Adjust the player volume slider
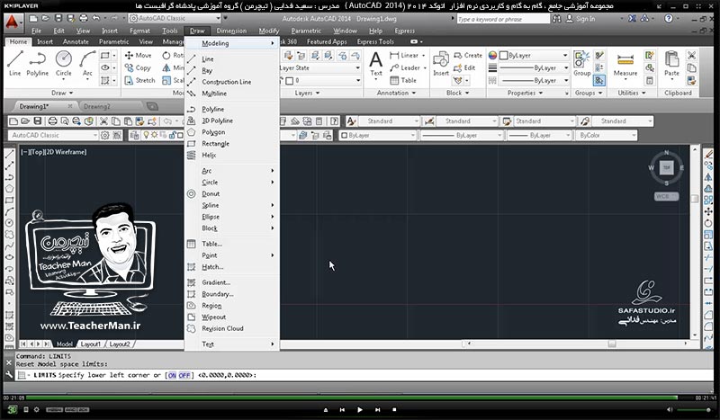 694,409
